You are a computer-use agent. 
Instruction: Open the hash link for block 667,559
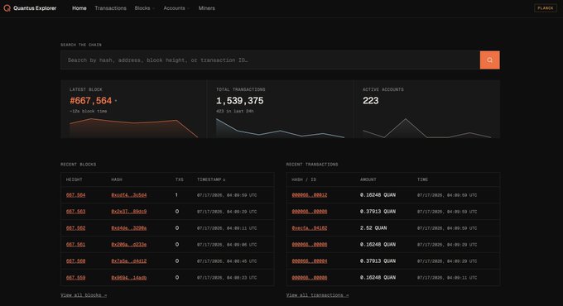click(x=129, y=277)
